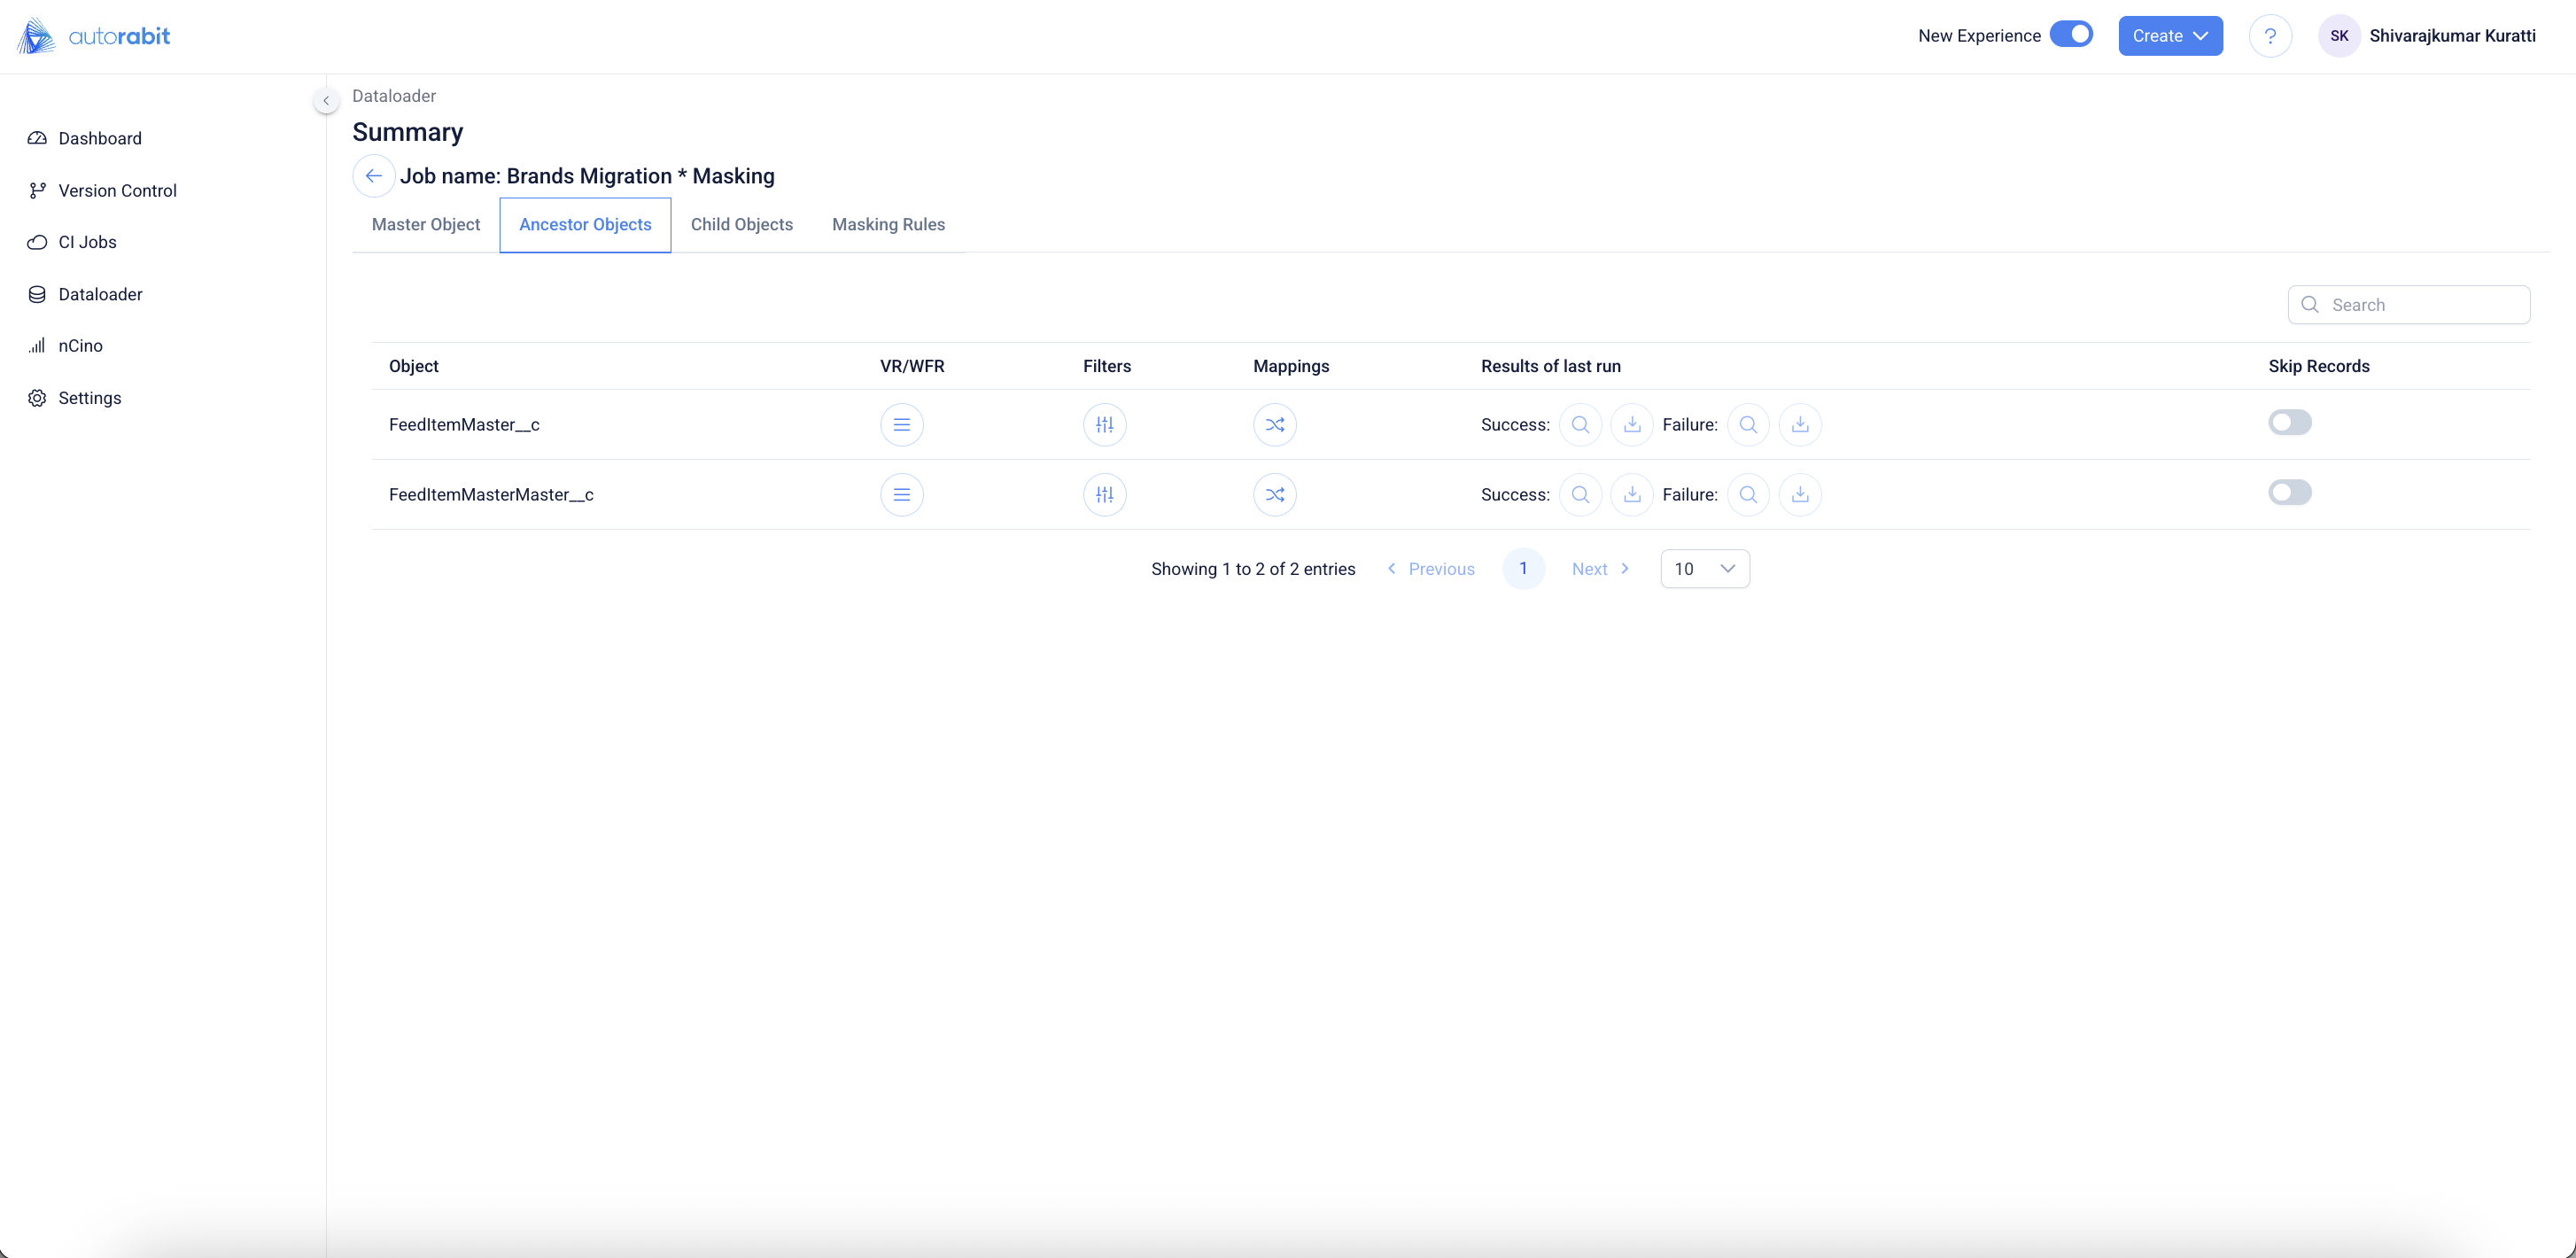Open Mappings shuffle icon for FeedItemMasterMaster__c

1274,494
